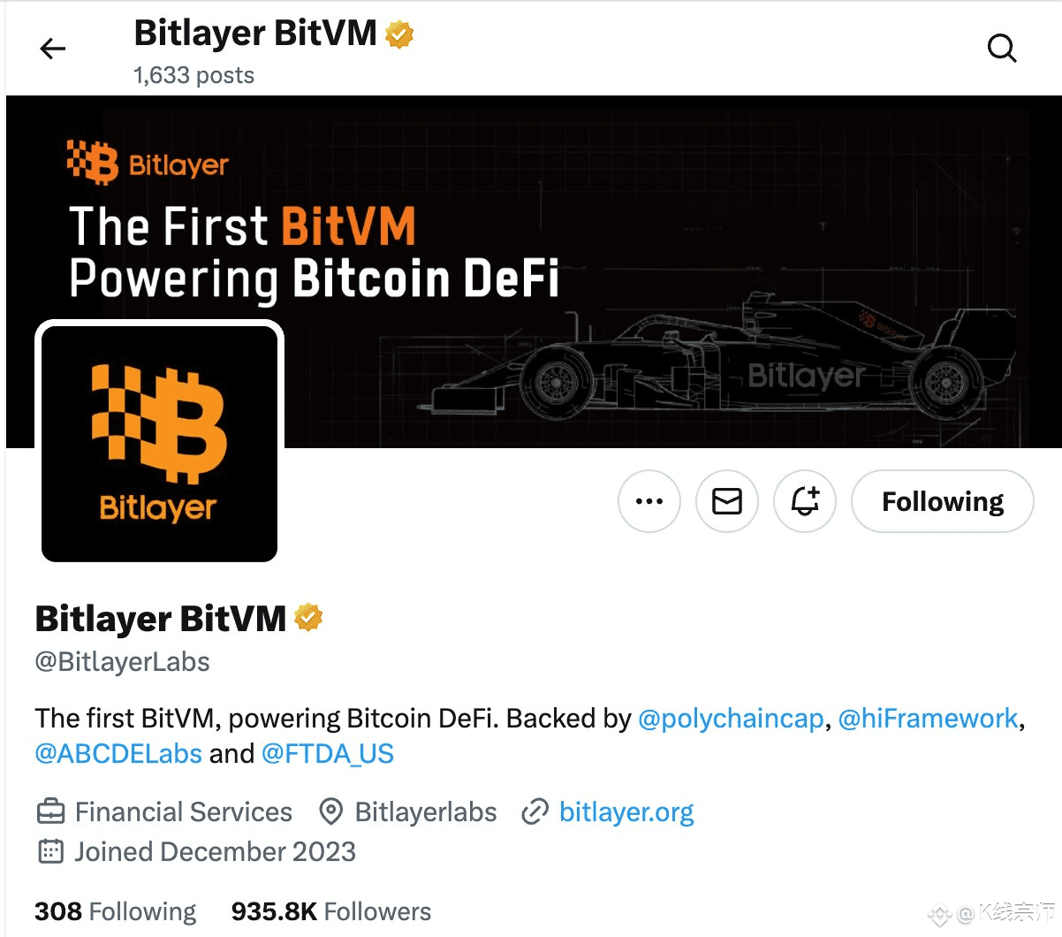Screen dimensions: 1062x937
Task: Click the Financial Services briefcase icon
Action: pyautogui.click(x=50, y=811)
